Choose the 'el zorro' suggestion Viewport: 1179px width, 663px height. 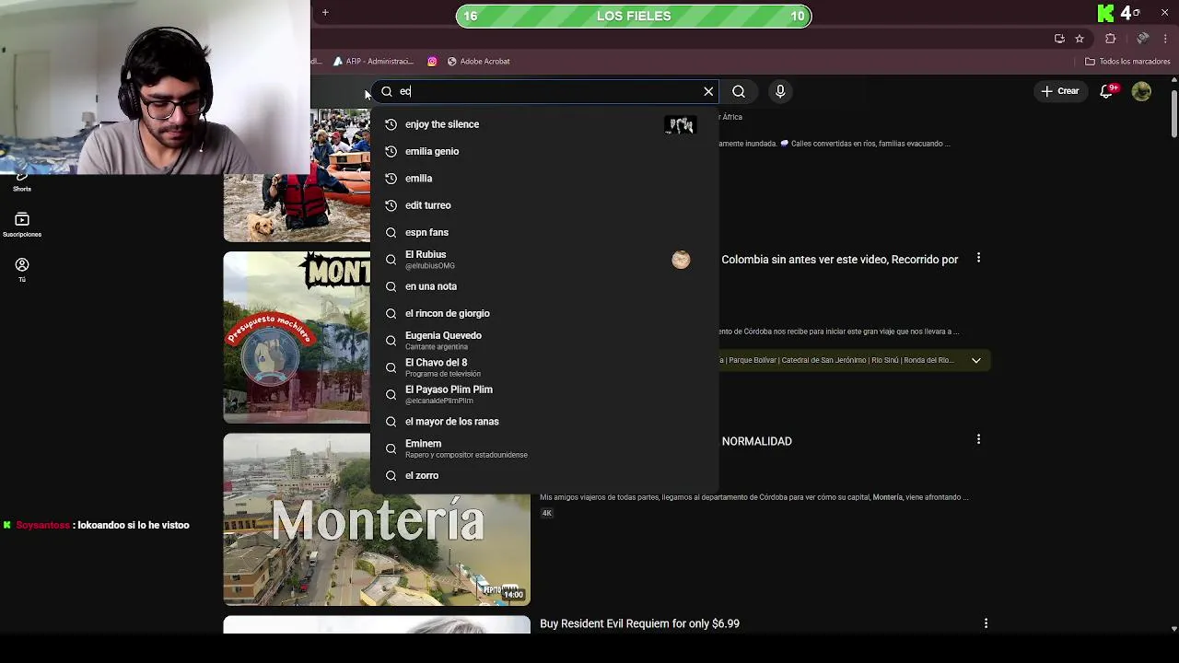[544, 475]
